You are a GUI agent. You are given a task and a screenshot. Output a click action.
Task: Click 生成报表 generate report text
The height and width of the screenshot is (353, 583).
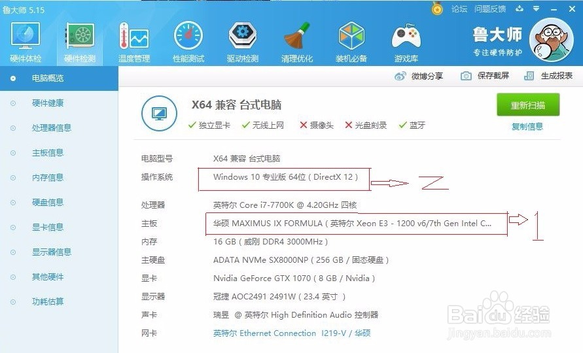(x=557, y=76)
